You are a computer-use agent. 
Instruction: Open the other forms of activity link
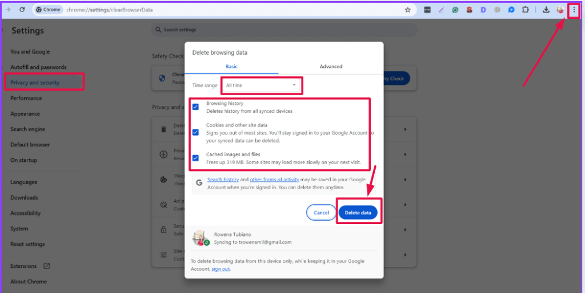click(274, 180)
